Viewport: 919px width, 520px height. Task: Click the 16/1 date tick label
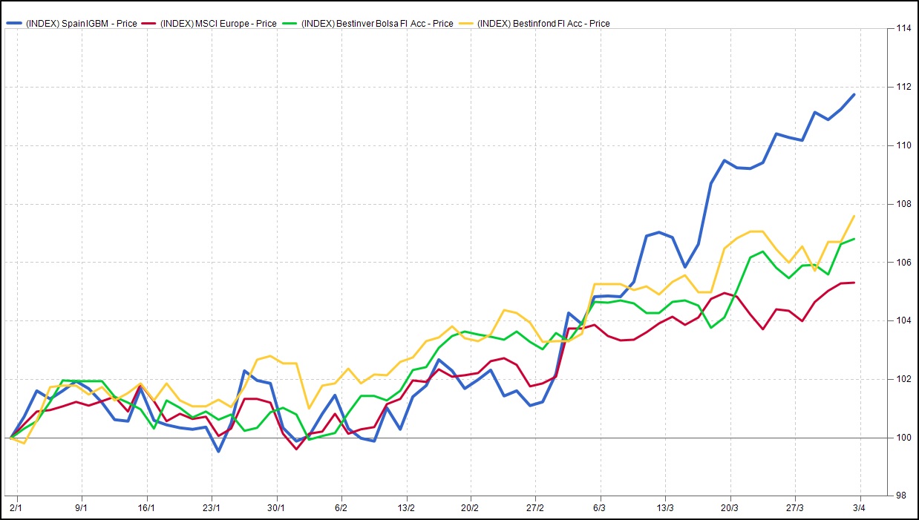(146, 508)
